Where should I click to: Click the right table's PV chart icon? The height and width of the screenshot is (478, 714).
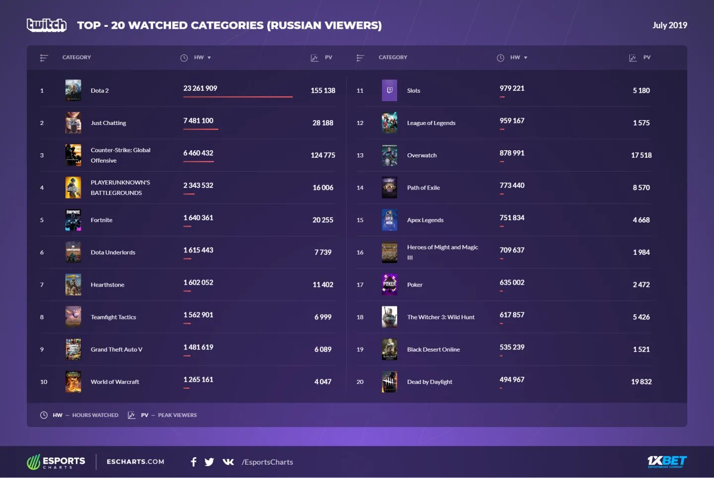[633, 58]
